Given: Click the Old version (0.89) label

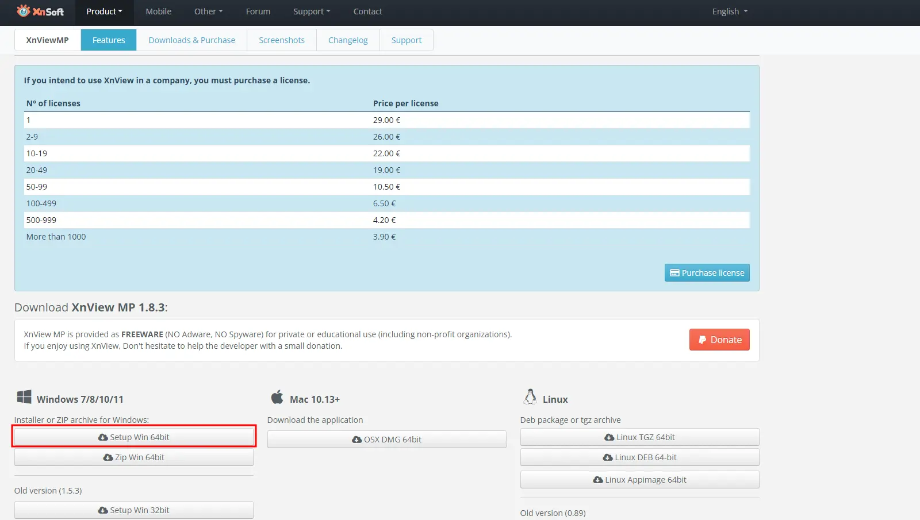Looking at the screenshot, I should [x=553, y=513].
